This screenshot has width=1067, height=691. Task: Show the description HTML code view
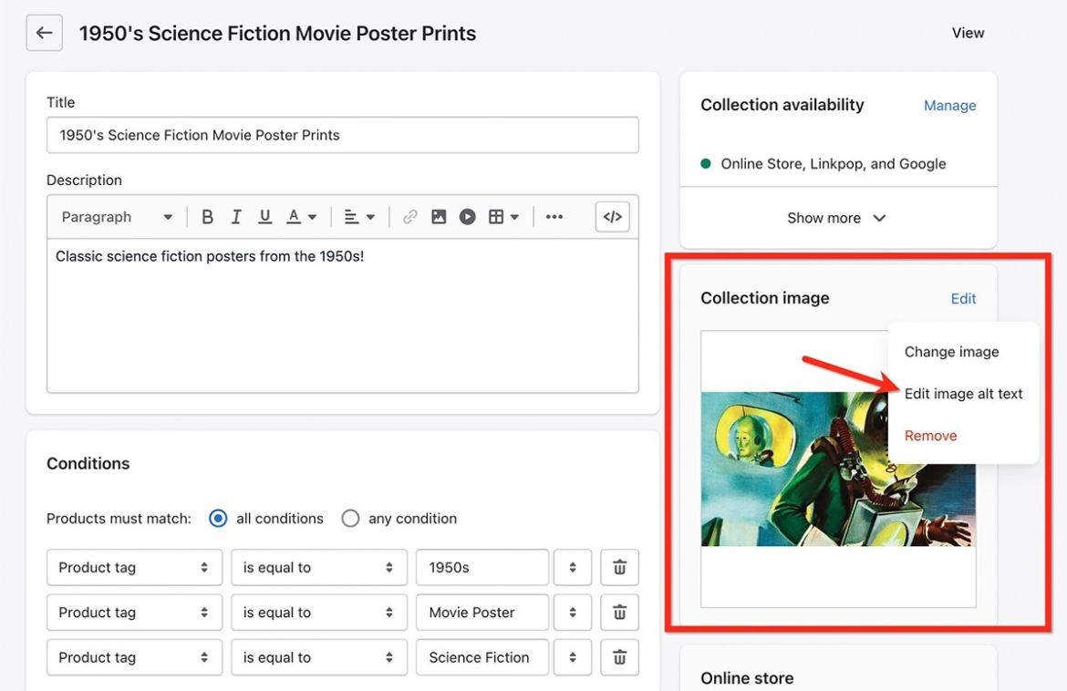611,216
